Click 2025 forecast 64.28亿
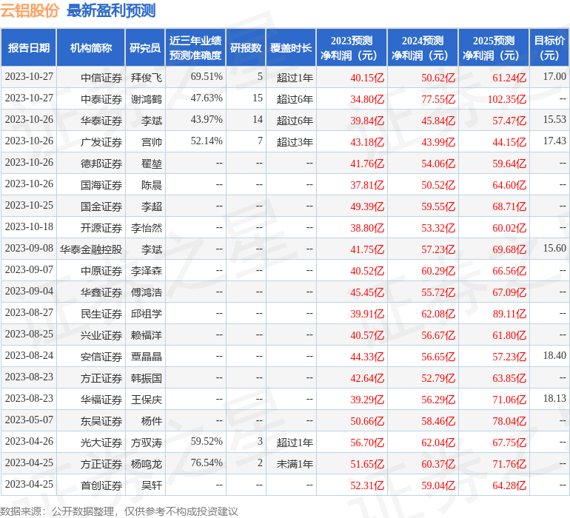 (x=509, y=485)
